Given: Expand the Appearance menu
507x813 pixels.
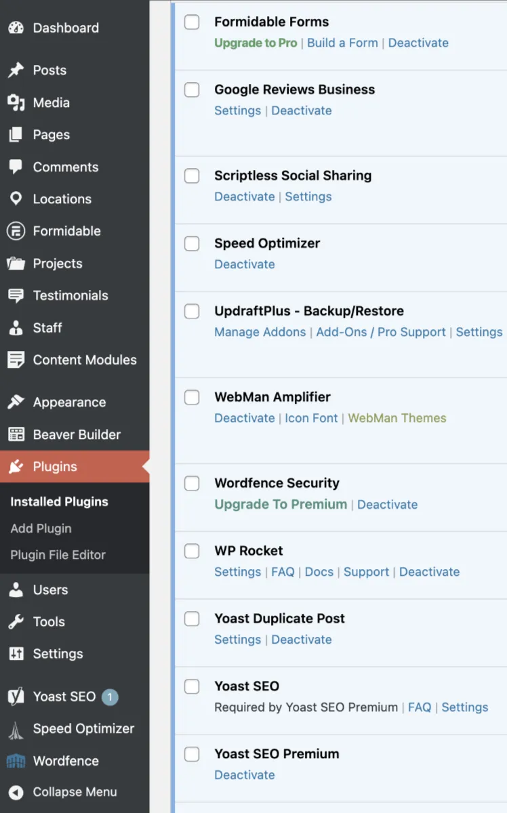Looking at the screenshot, I should pos(69,402).
